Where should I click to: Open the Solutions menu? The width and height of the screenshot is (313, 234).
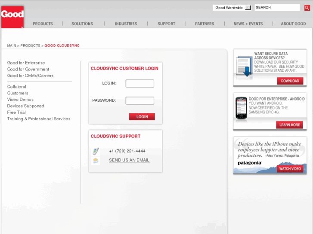tap(82, 24)
